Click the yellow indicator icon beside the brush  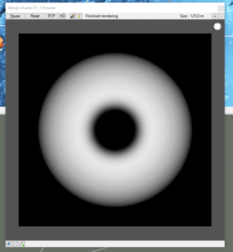pyautogui.click(x=79, y=16)
